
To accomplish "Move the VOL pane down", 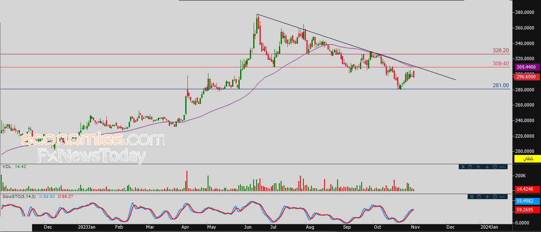I will pyautogui.click(x=487, y=167).
